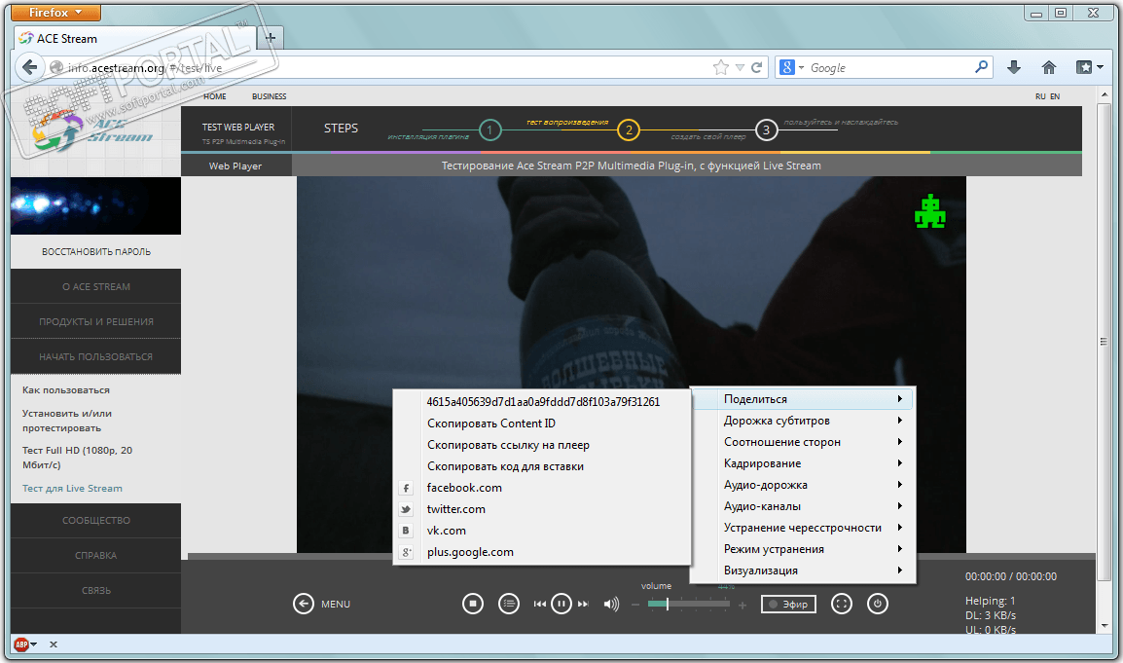
Task: Click the facebook icon in share menu
Action: [406, 488]
